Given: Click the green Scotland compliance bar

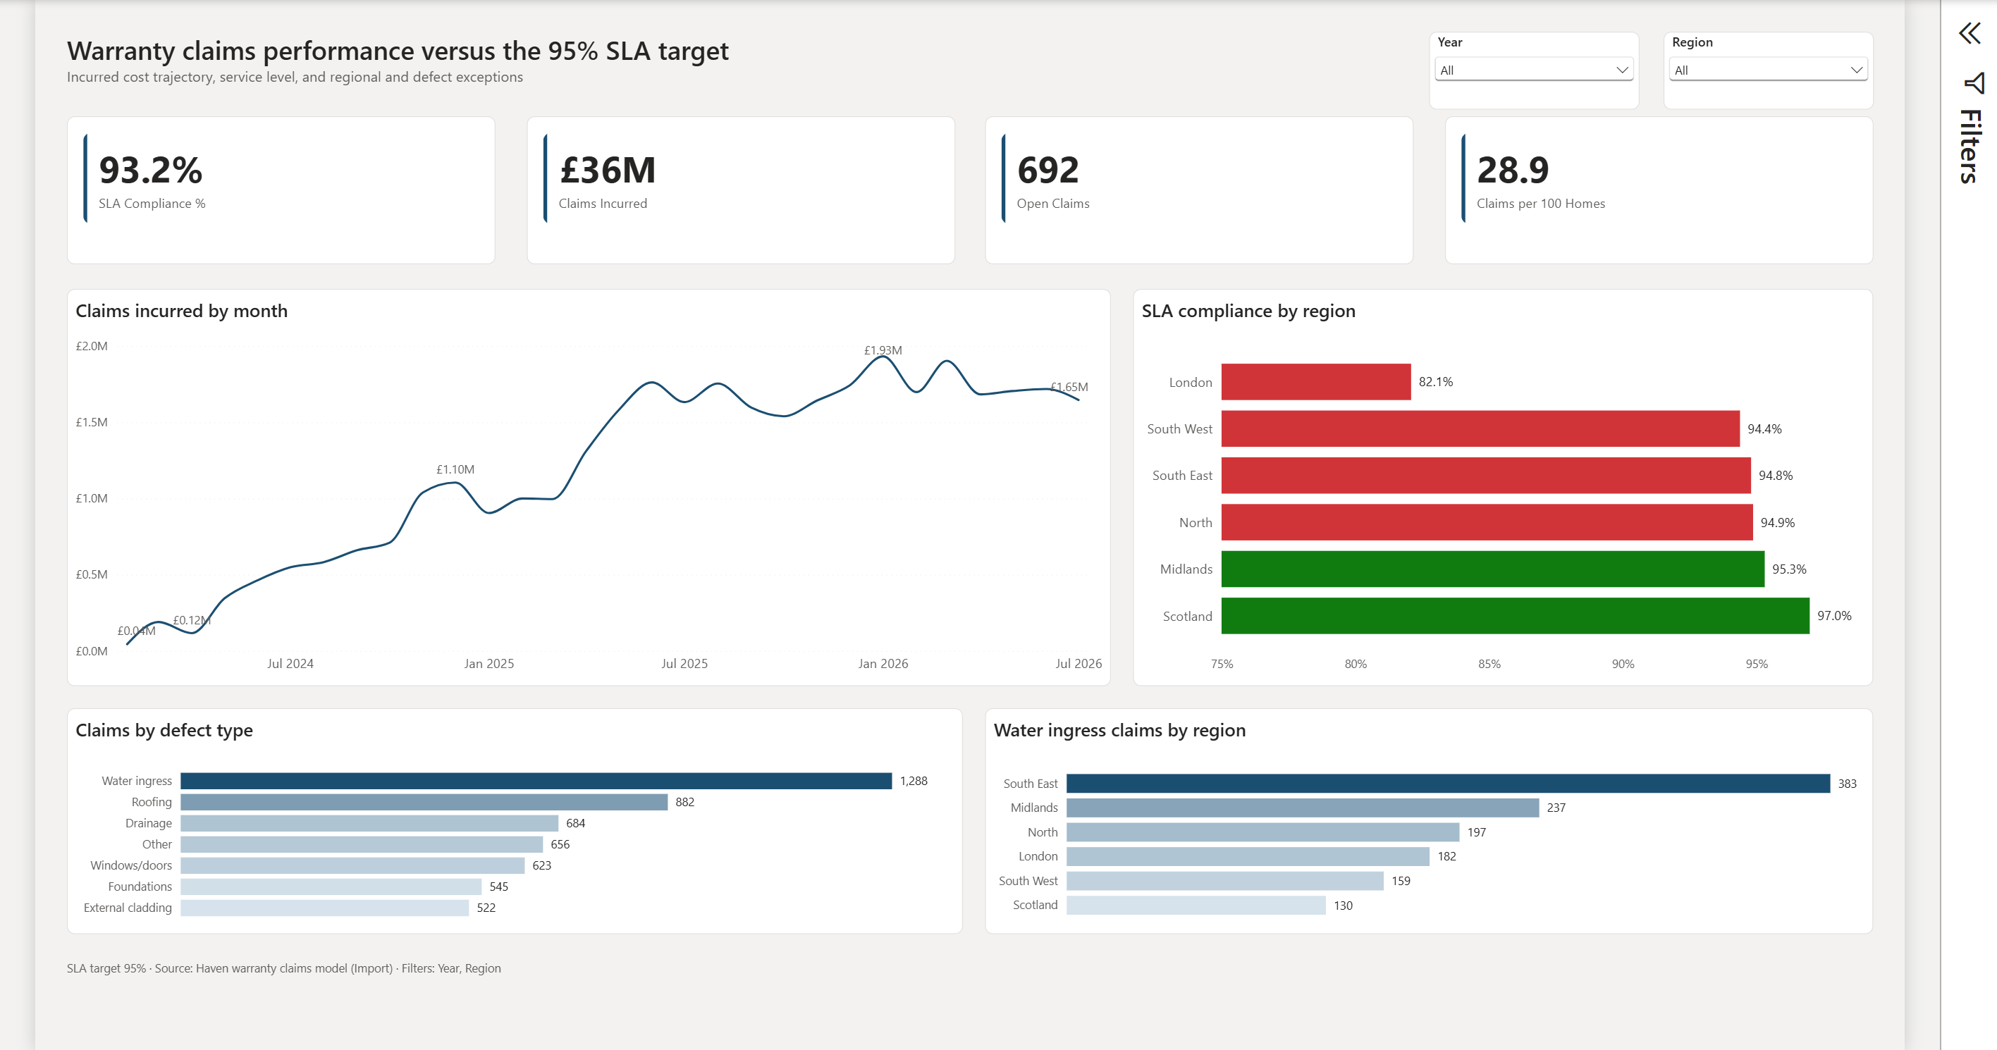Looking at the screenshot, I should pyautogui.click(x=1515, y=615).
